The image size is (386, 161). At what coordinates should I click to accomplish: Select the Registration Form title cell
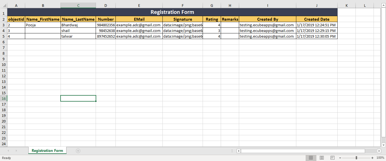click(x=172, y=12)
